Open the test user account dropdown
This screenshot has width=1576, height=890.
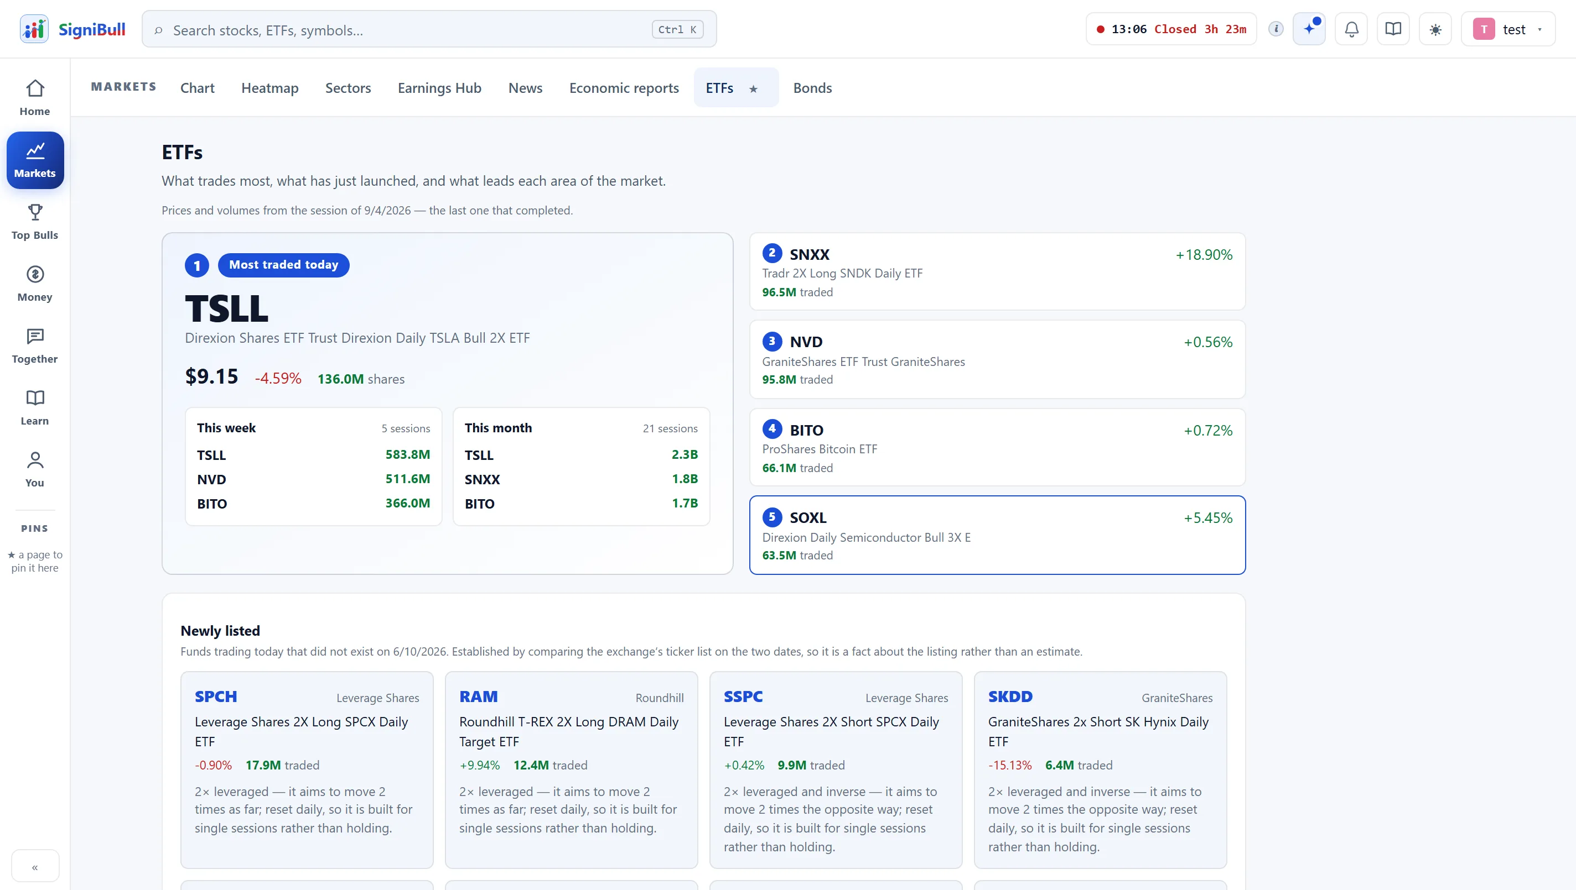tap(1508, 29)
